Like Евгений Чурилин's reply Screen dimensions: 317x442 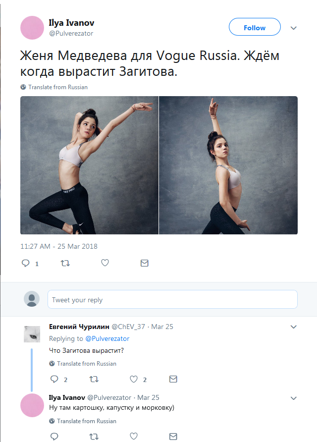134,379
